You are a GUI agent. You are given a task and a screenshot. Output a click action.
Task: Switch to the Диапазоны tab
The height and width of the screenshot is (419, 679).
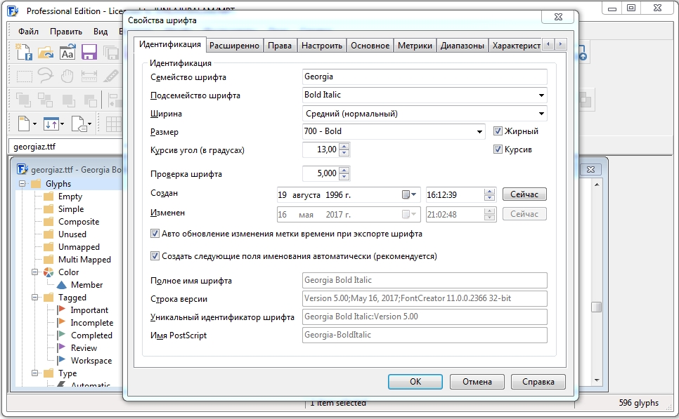click(462, 46)
